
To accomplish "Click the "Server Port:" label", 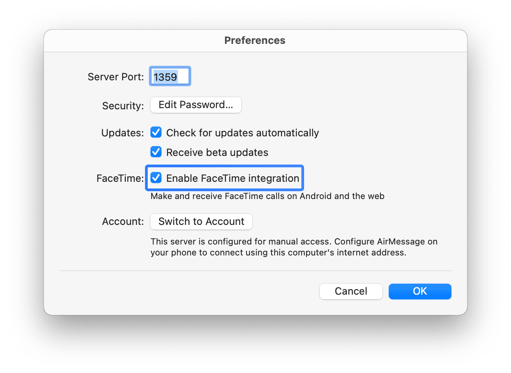I will 116,77.
